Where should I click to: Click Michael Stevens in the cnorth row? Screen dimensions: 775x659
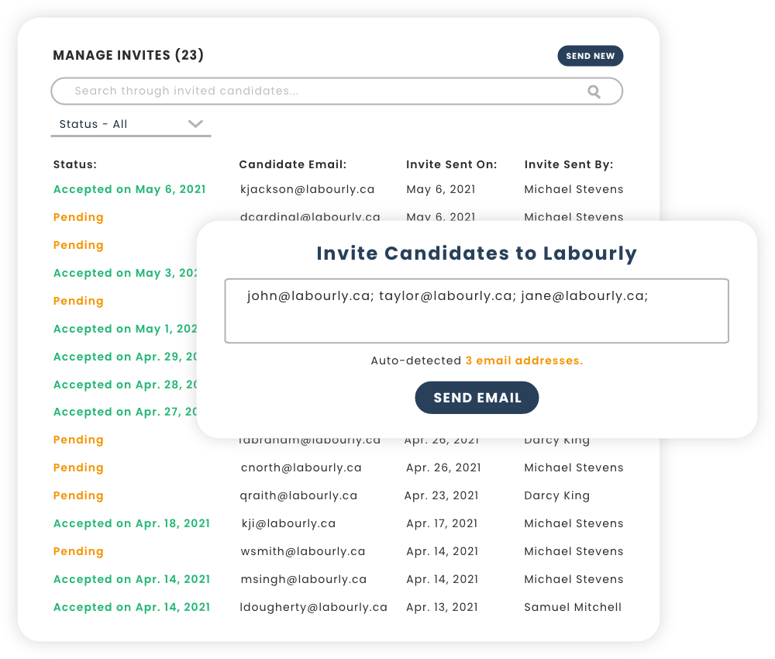click(x=573, y=468)
